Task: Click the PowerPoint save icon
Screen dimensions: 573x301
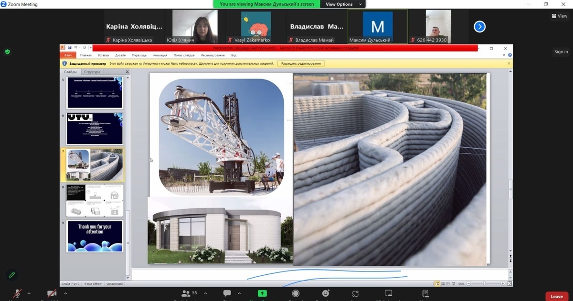Action: (x=70, y=48)
